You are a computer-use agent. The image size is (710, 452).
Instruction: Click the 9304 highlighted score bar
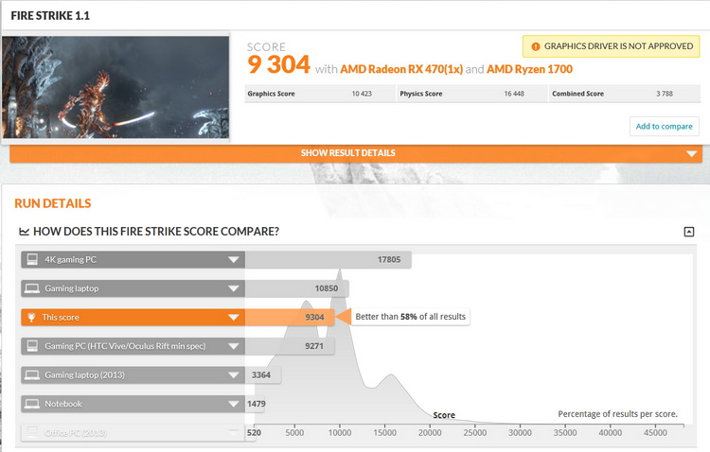[x=290, y=317]
